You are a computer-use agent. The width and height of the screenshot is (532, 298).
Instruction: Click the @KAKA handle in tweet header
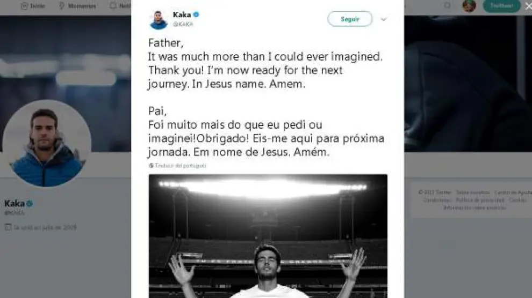(x=183, y=24)
